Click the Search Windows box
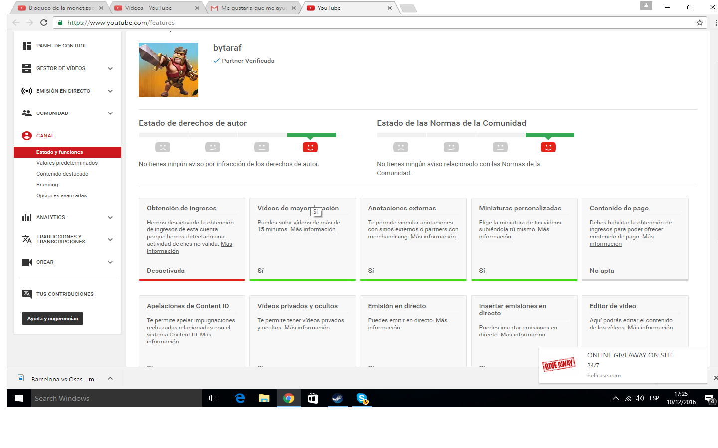The height and width of the screenshot is (448, 718). click(x=117, y=398)
